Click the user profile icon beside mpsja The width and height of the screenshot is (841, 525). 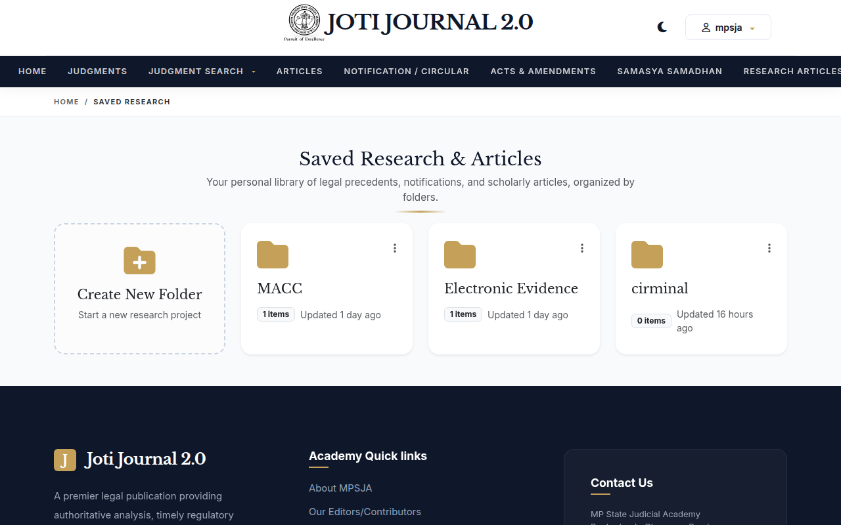[x=706, y=28]
